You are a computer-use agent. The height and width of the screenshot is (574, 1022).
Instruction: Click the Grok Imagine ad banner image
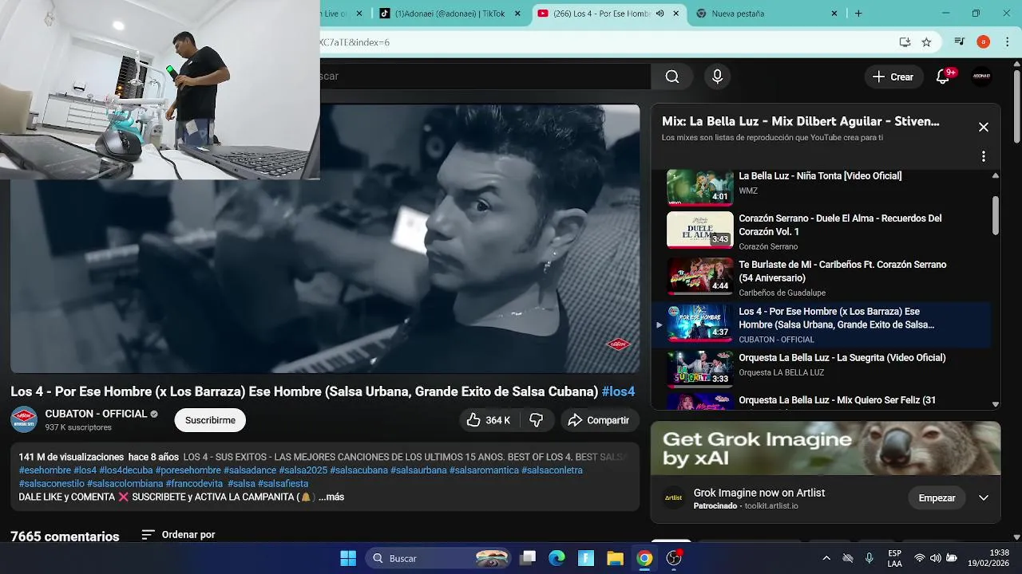pyautogui.click(x=826, y=448)
